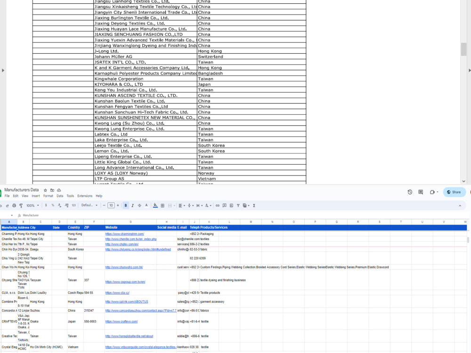Open the text rotation dropdown
Viewport: 471px width, 353px height.
pos(208,206)
